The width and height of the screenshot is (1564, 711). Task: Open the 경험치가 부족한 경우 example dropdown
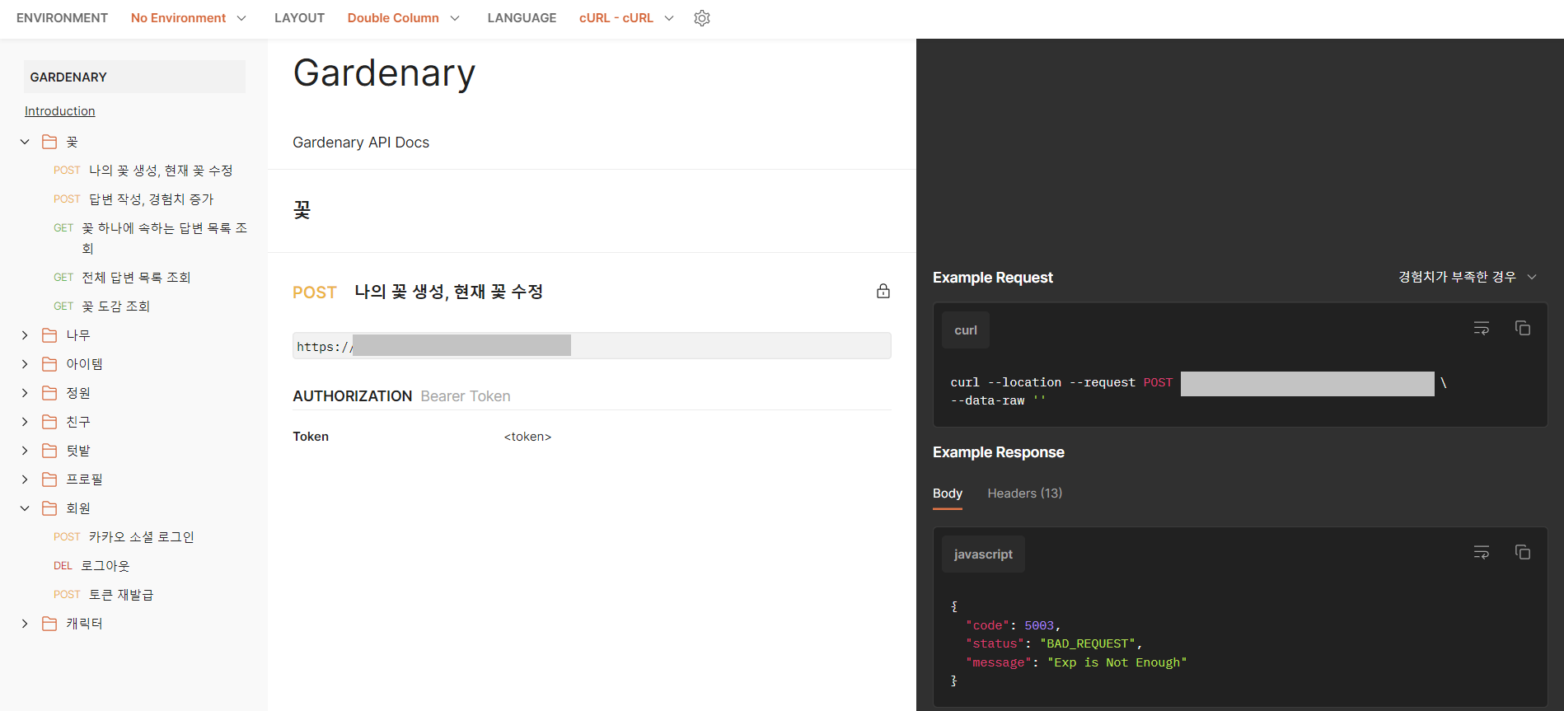tap(1468, 277)
